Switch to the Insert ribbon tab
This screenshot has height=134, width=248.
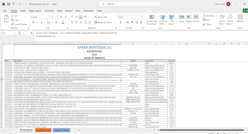(x=23, y=11)
